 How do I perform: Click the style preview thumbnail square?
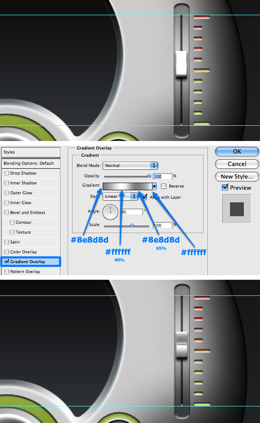(237, 209)
